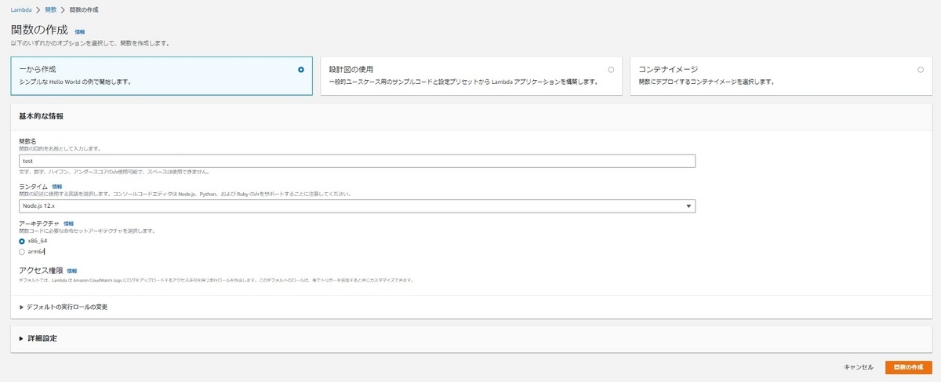Image resolution: width=941 pixels, height=382 pixels.
Task: Click the 関数の作成 text in breadcrumb
Action: [84, 9]
